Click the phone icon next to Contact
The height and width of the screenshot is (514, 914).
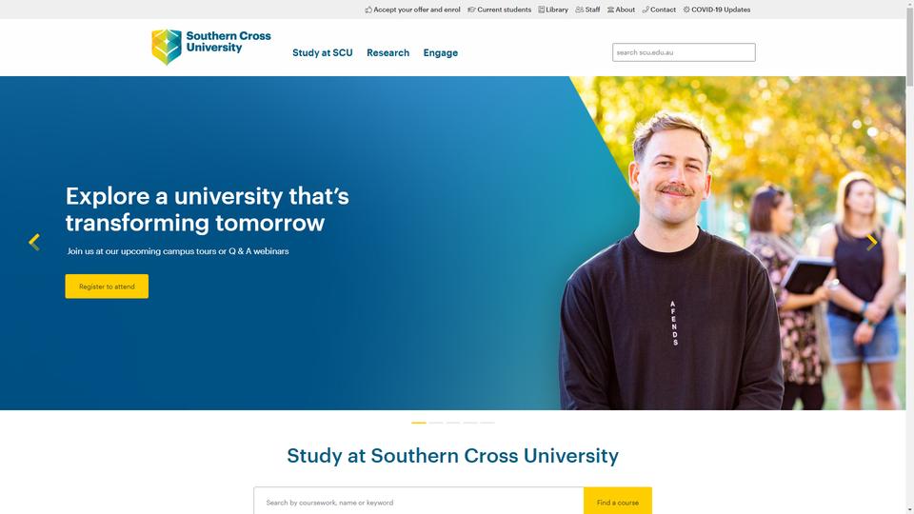tap(646, 10)
